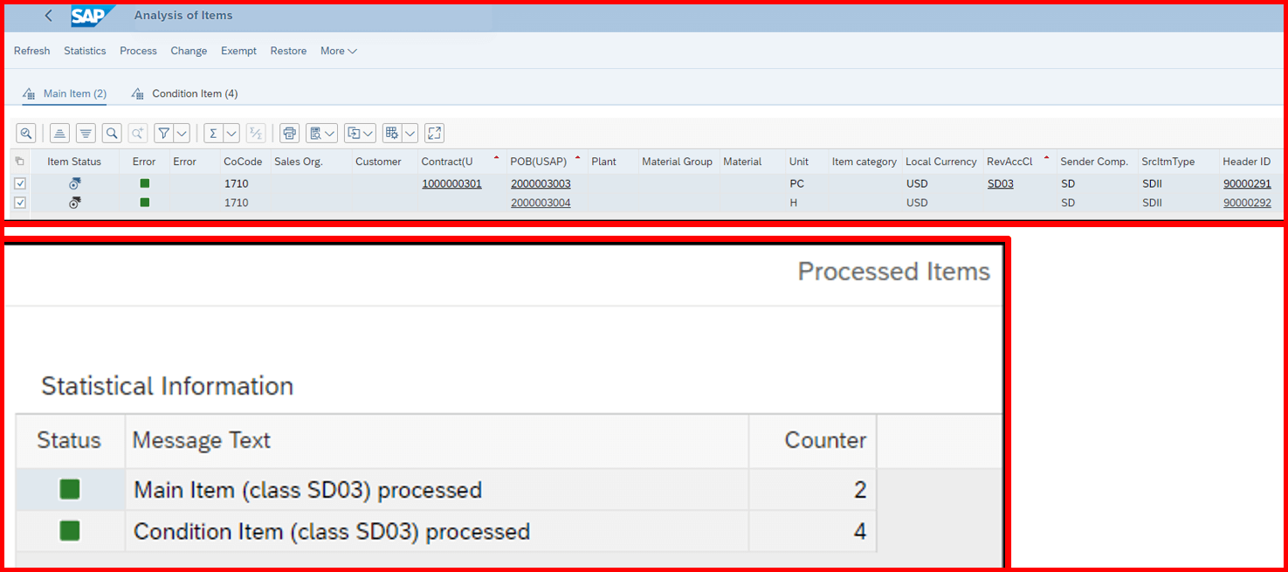Select the Statistics menu item
Viewport: 1288px width, 572px height.
[x=84, y=51]
